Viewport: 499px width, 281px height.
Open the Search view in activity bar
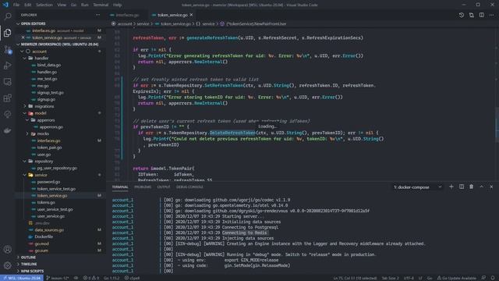coord(8,16)
